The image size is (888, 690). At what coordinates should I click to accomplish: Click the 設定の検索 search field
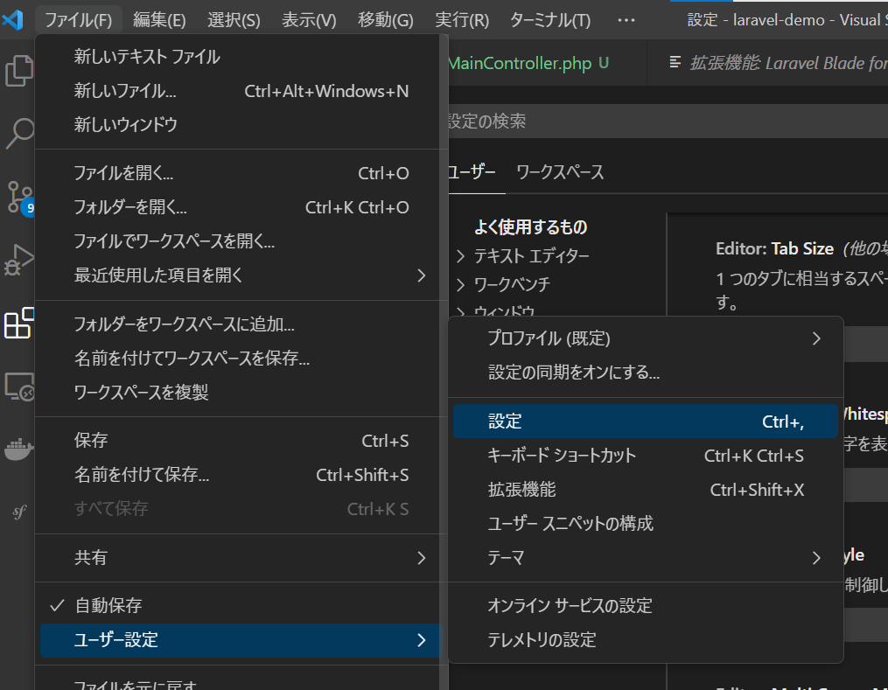click(668, 122)
